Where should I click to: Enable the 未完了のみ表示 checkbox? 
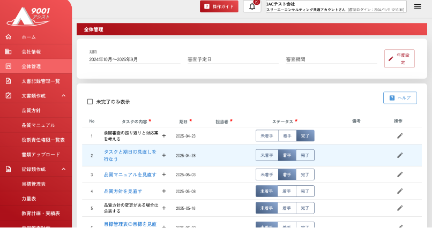pyautogui.click(x=90, y=102)
